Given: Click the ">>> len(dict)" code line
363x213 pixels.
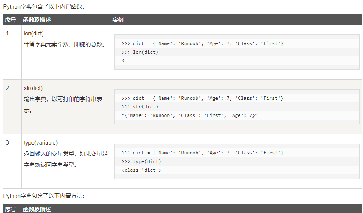Looking at the screenshot, I should tap(140, 52).
